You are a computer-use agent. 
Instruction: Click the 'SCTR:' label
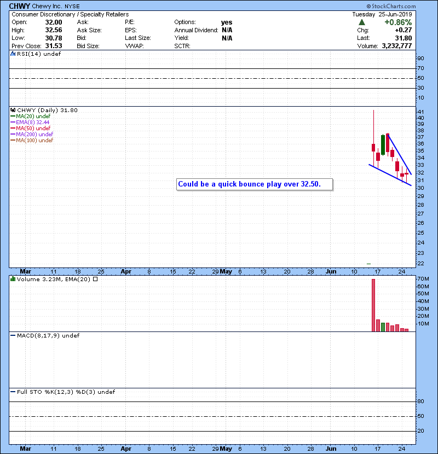coord(182,46)
